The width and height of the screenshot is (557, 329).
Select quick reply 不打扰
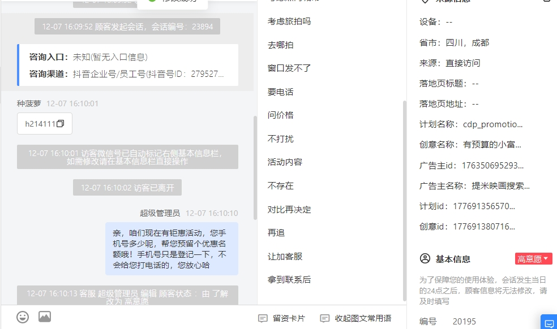(281, 138)
